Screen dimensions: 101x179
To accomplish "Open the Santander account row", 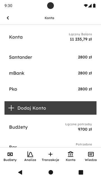I will (50, 57).
